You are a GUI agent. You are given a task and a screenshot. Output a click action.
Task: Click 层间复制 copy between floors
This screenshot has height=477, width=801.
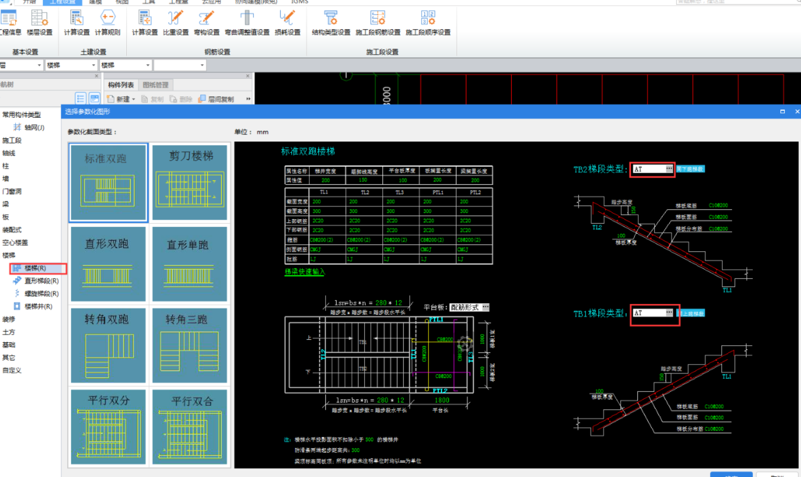pos(216,99)
